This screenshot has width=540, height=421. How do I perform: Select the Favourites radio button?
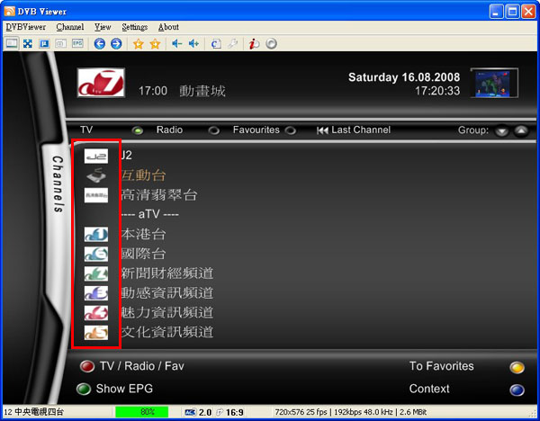coord(291,130)
